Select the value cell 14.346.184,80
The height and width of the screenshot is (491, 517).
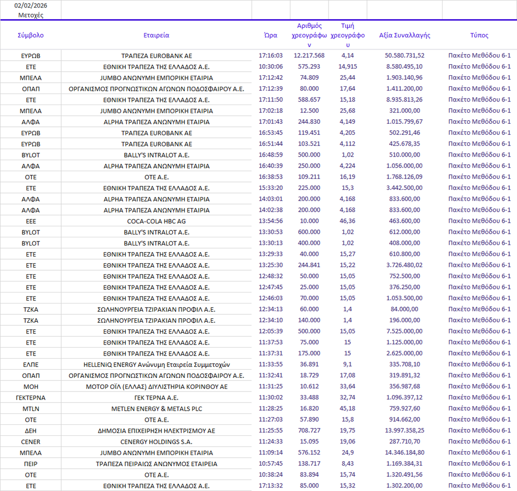tap(405, 453)
